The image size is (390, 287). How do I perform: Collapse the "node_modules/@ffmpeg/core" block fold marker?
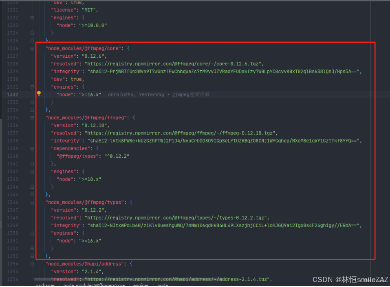[32, 49]
